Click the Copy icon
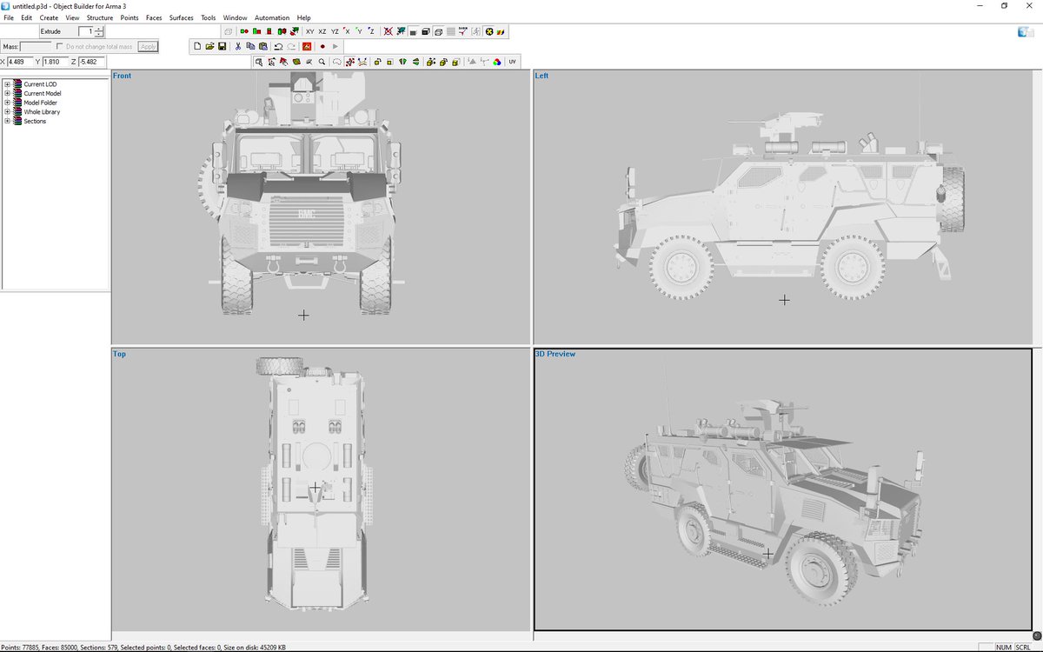The height and width of the screenshot is (652, 1043). pos(250,46)
